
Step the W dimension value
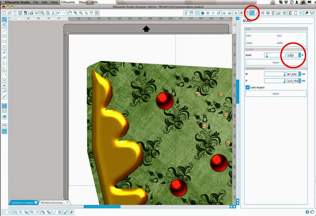point(300,74)
